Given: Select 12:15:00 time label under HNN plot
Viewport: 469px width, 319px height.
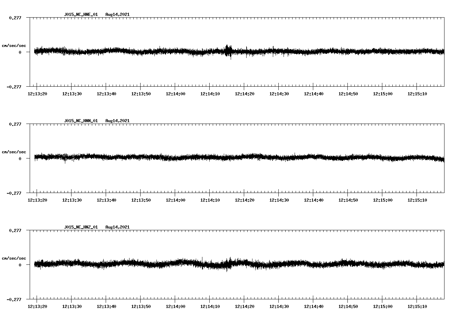Looking at the screenshot, I should tap(383, 200).
